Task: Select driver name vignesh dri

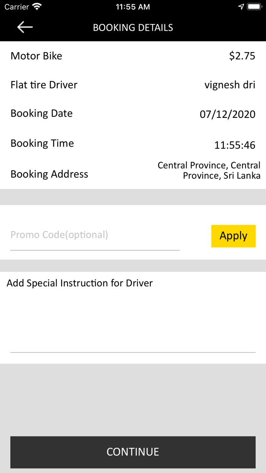Action: [230, 85]
